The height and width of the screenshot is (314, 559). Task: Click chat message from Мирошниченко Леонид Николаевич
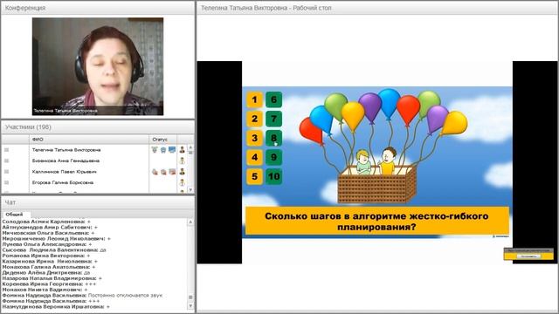tap(56, 238)
